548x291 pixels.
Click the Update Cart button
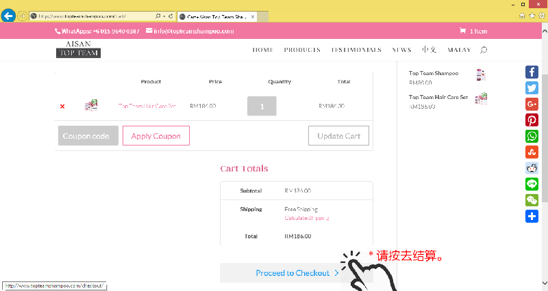[x=338, y=136]
